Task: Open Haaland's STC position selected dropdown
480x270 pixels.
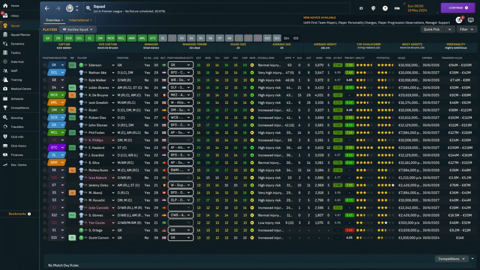Action: pyautogui.click(x=57, y=148)
